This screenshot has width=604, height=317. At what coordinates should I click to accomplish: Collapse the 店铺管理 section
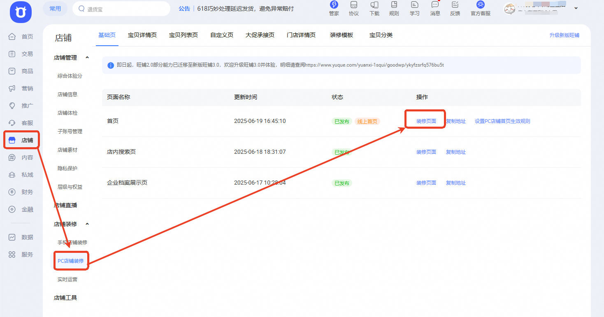tap(87, 58)
